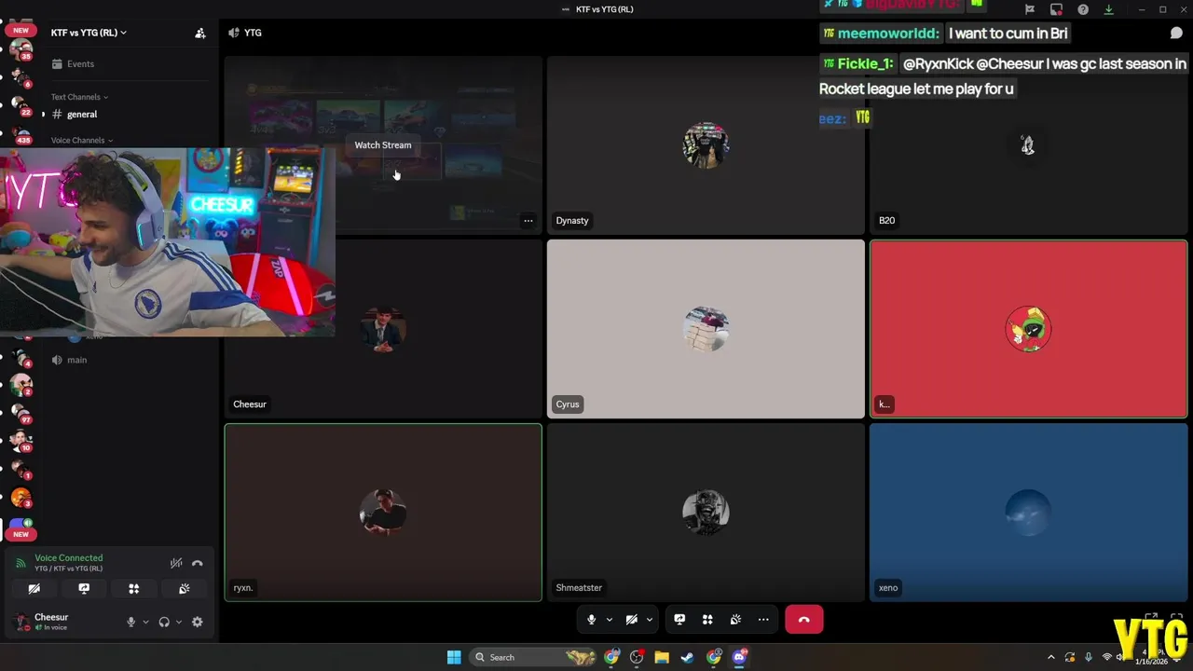Hang up with the Voice Connected panel phone icon

pyautogui.click(x=197, y=563)
